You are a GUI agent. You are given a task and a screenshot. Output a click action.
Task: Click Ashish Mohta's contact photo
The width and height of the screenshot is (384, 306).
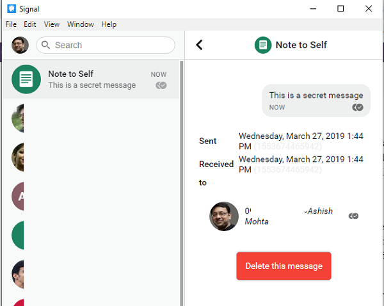[224, 216]
